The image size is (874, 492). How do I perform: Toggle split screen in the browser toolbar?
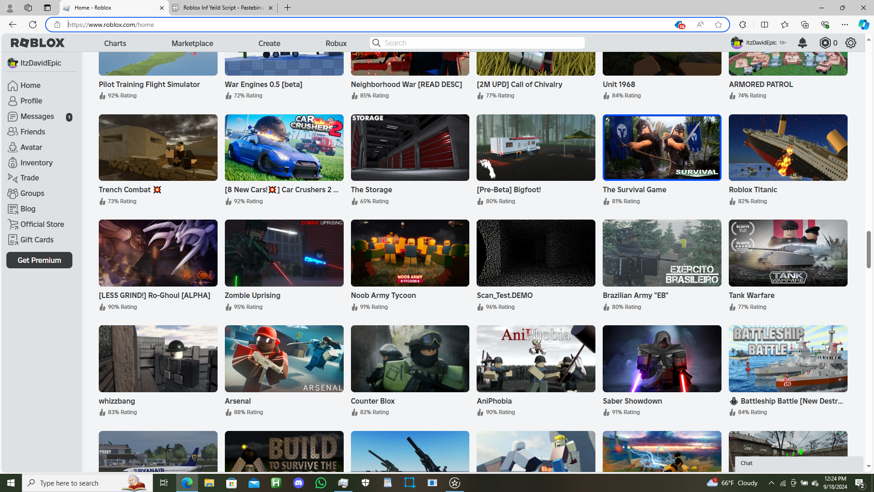pyautogui.click(x=764, y=25)
